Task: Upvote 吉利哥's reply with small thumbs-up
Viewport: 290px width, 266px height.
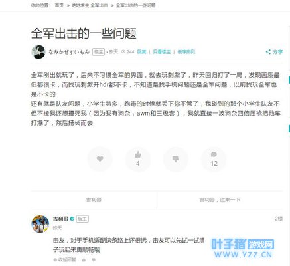Action: 84,259
